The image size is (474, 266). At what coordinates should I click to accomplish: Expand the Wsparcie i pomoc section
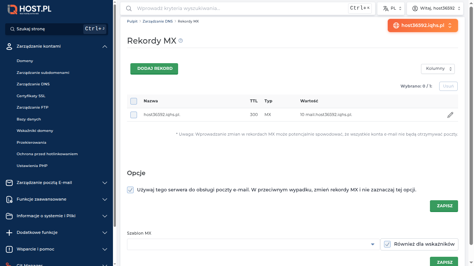pos(105,249)
